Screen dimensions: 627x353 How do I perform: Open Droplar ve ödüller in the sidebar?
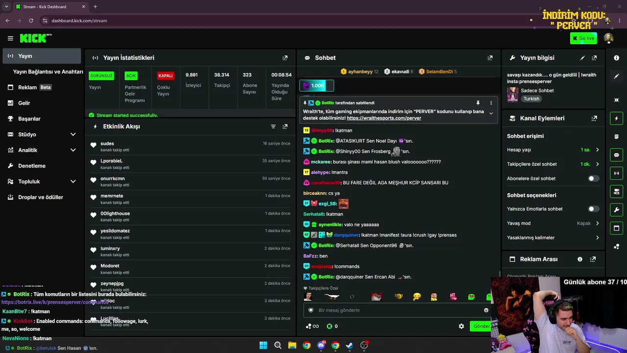(x=42, y=197)
